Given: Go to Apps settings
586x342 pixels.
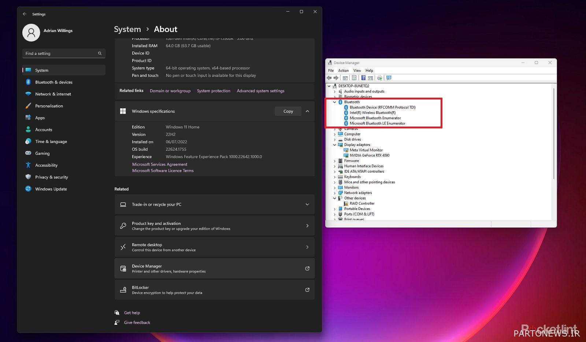Looking at the screenshot, I should point(64,118).
